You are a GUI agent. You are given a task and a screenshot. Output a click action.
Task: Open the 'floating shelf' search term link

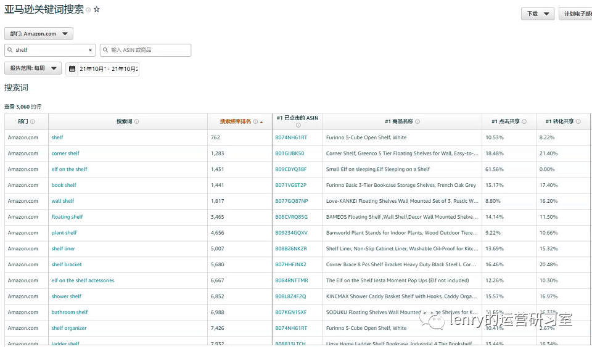67,217
